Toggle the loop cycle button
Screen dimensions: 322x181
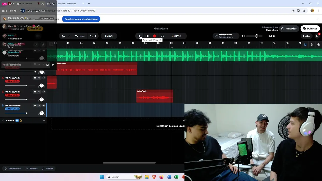pyautogui.click(x=162, y=36)
